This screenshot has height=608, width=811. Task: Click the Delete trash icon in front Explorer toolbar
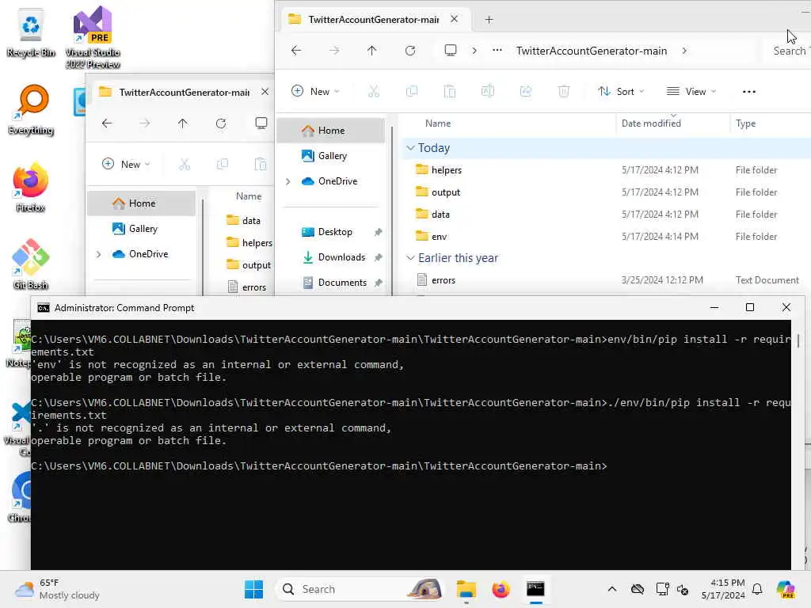564,92
